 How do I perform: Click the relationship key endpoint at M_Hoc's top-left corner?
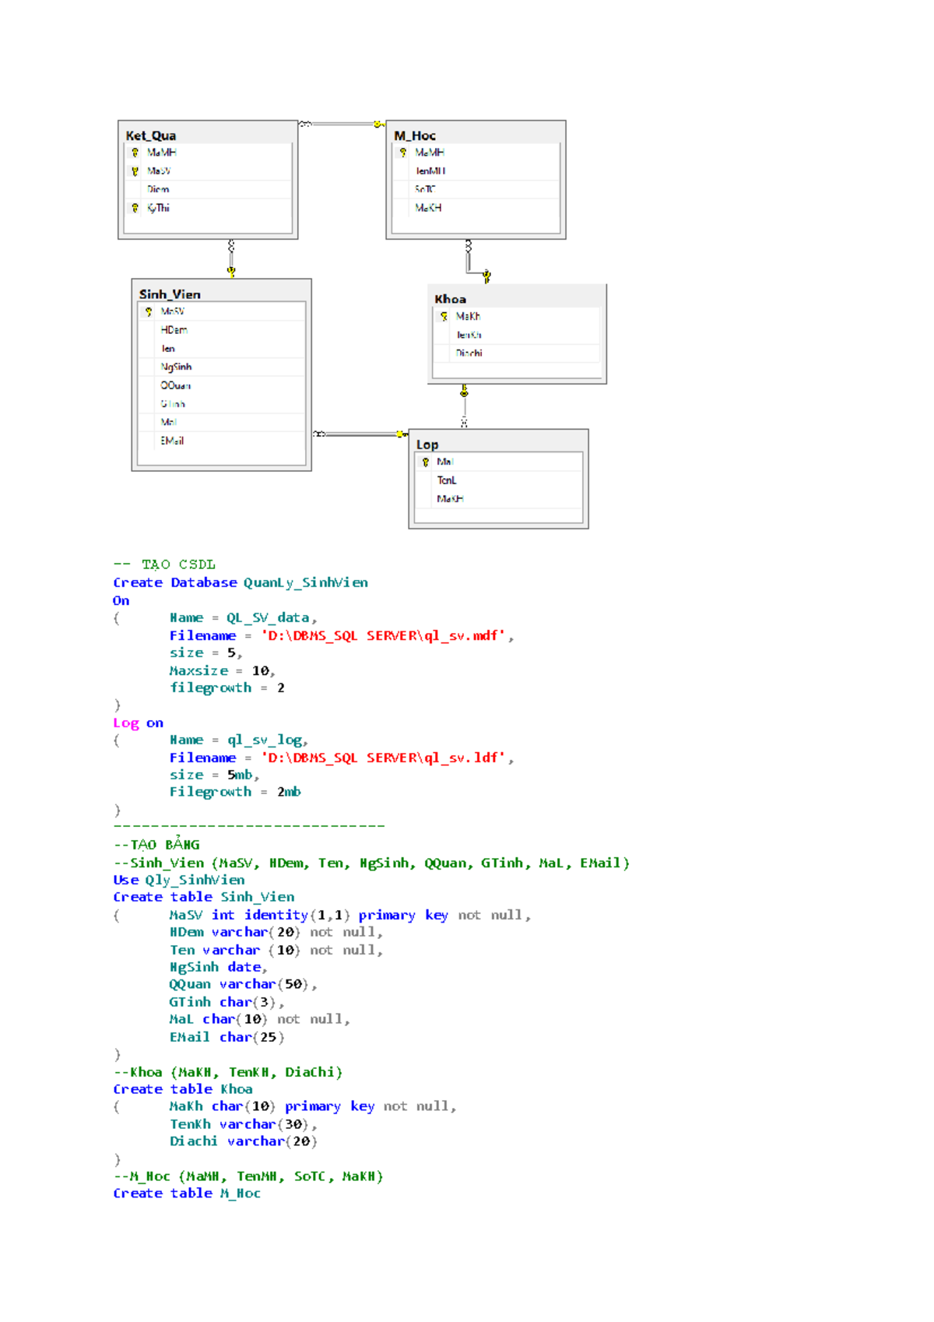(379, 124)
